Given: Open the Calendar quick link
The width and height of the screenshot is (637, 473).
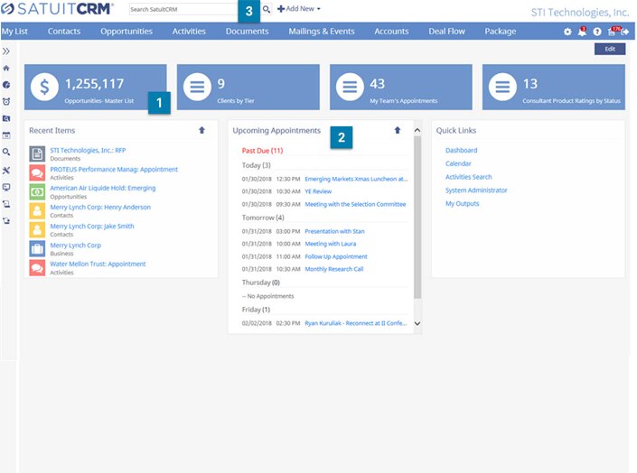Looking at the screenshot, I should 458,163.
